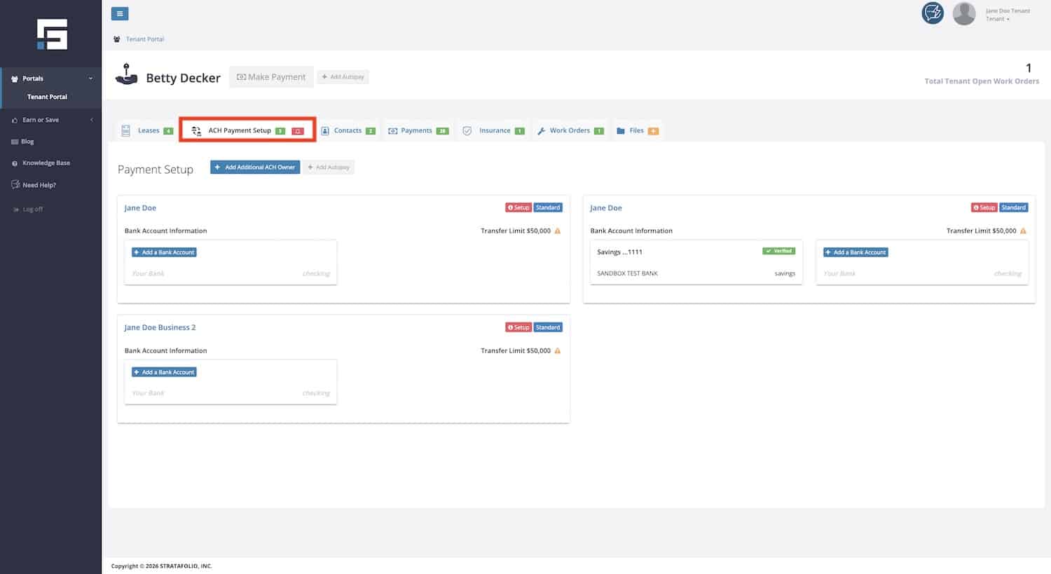Image resolution: width=1051 pixels, height=574 pixels.
Task: Click the Work Orders wrench icon
Action: click(x=541, y=131)
